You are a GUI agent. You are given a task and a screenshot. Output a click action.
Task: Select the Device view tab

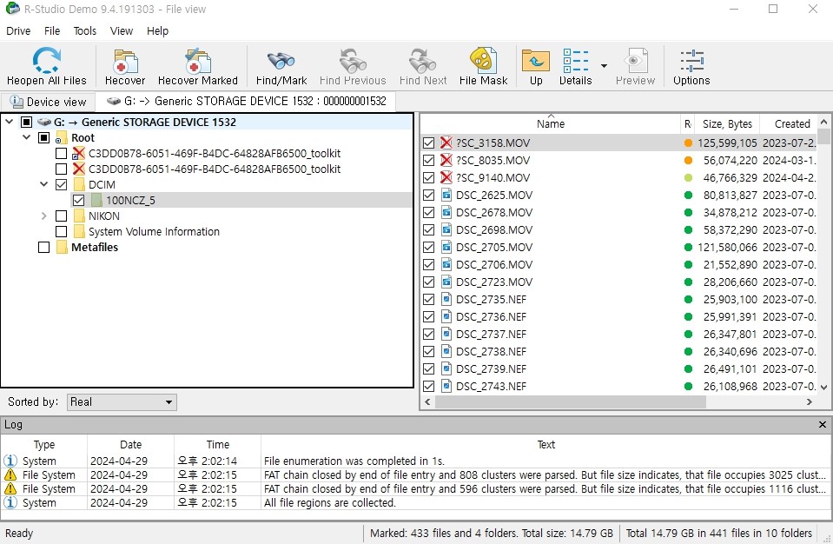coord(48,102)
